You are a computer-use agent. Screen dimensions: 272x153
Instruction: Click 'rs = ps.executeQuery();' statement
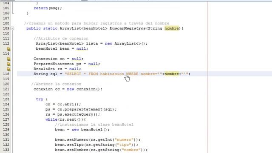click(x=73, y=114)
